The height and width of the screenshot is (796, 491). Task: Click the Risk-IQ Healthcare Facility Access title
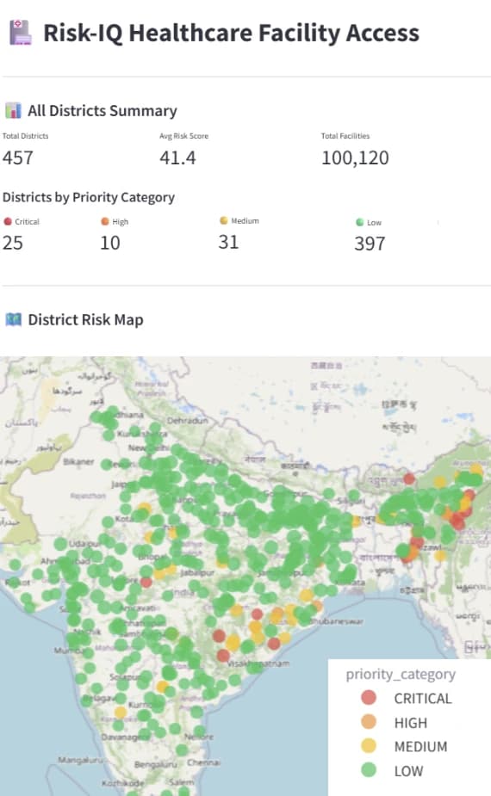(x=231, y=33)
